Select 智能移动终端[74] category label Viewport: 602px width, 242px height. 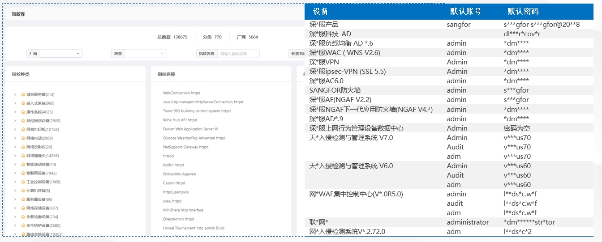41,164
